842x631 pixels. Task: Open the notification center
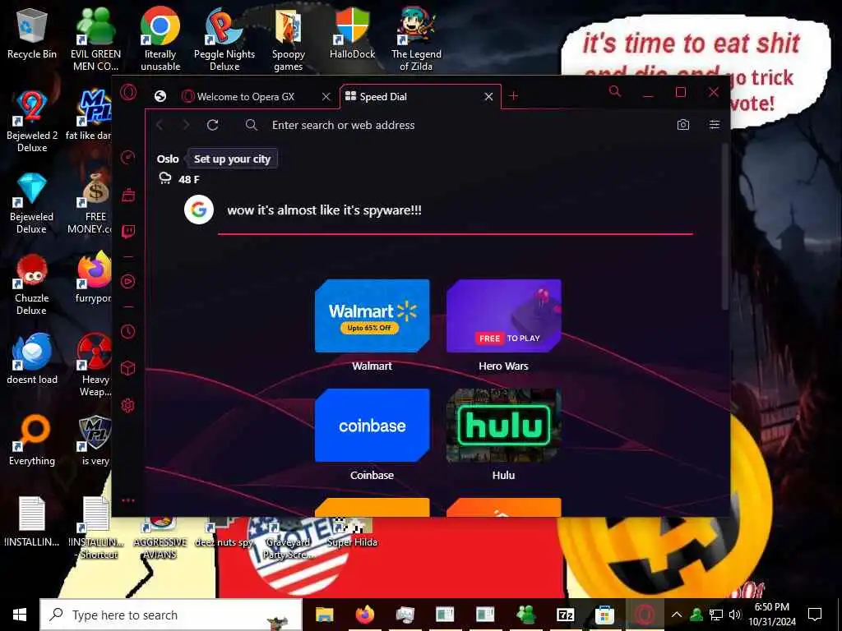[x=815, y=615]
